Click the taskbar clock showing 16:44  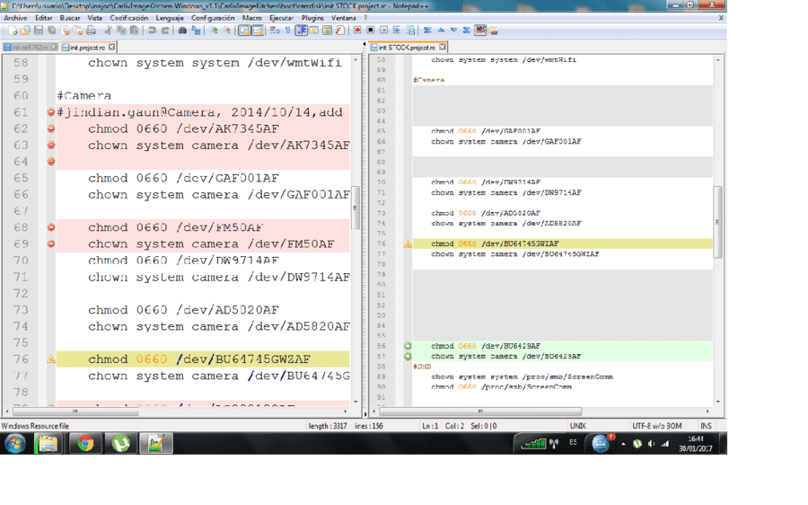click(696, 444)
